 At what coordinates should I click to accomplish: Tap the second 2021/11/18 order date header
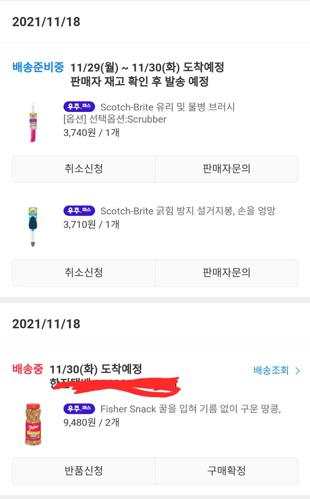[46, 324]
